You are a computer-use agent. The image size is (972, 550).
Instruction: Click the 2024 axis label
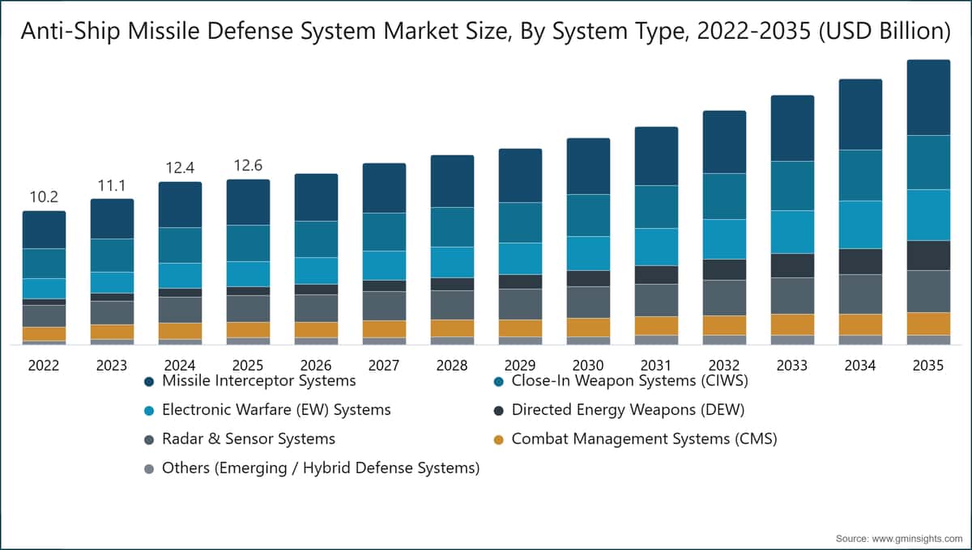180,366
